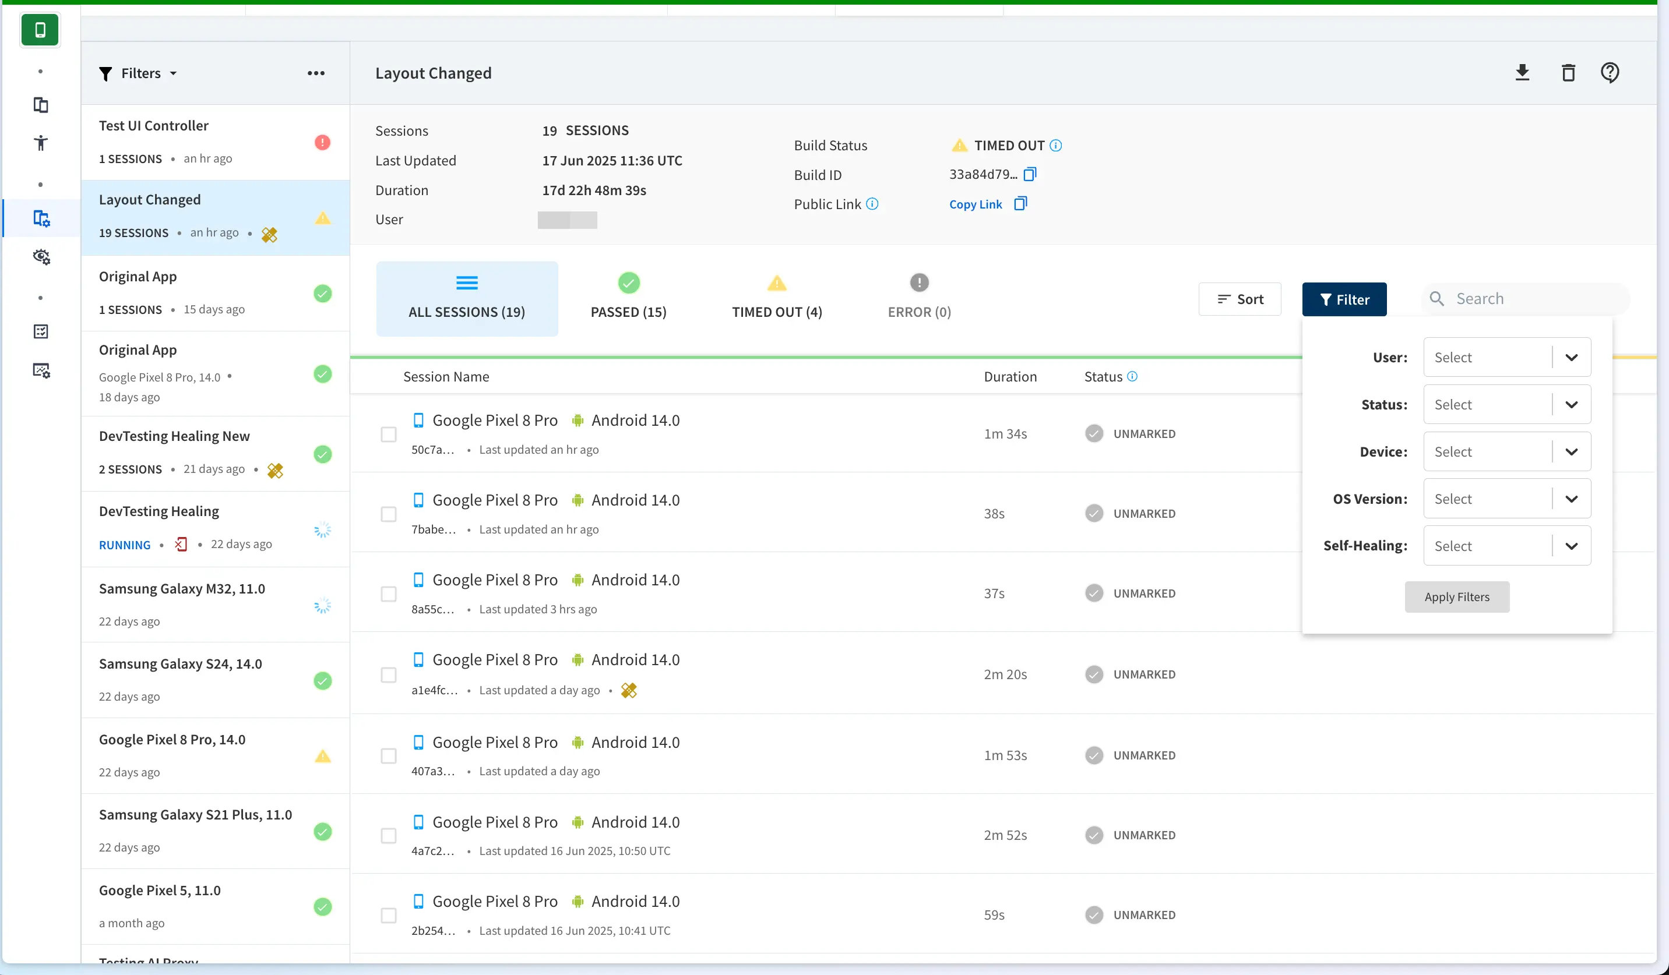Switch to the ERROR (0) tab
The height and width of the screenshot is (975, 1669).
click(919, 299)
